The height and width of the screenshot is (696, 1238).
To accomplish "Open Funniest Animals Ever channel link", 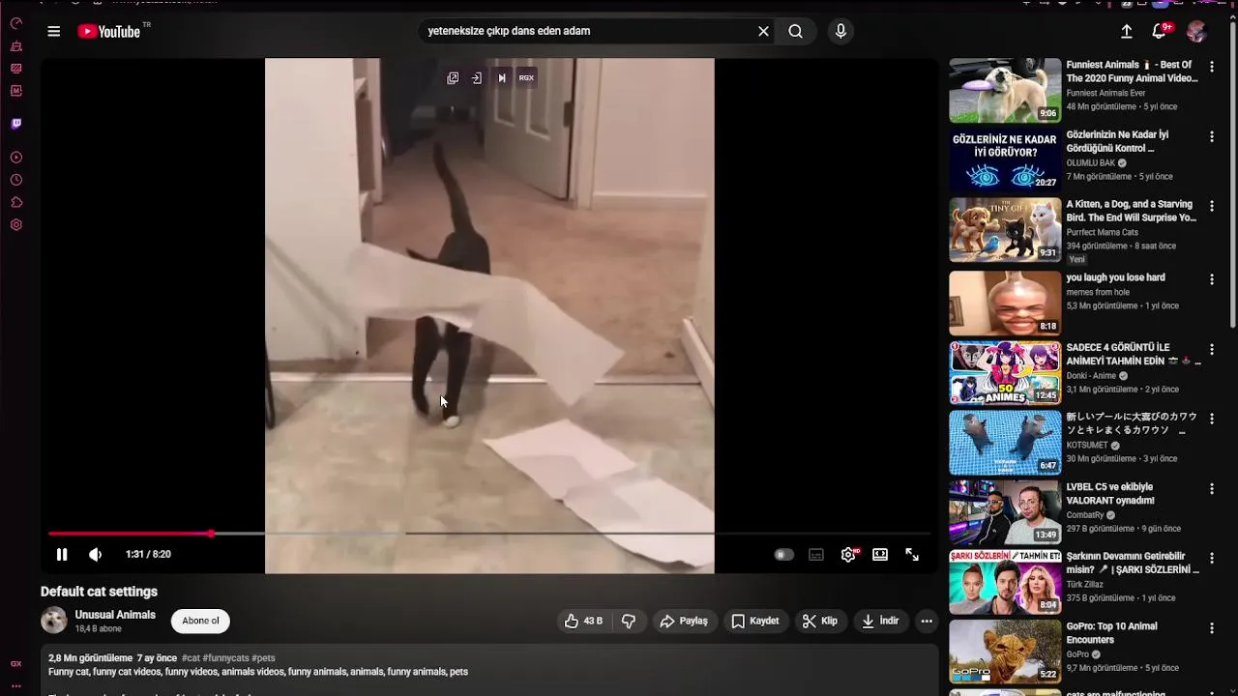I will pos(1105,93).
